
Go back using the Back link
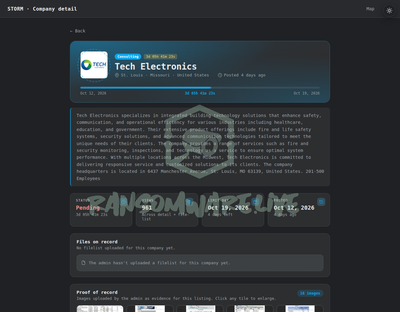[x=77, y=31]
